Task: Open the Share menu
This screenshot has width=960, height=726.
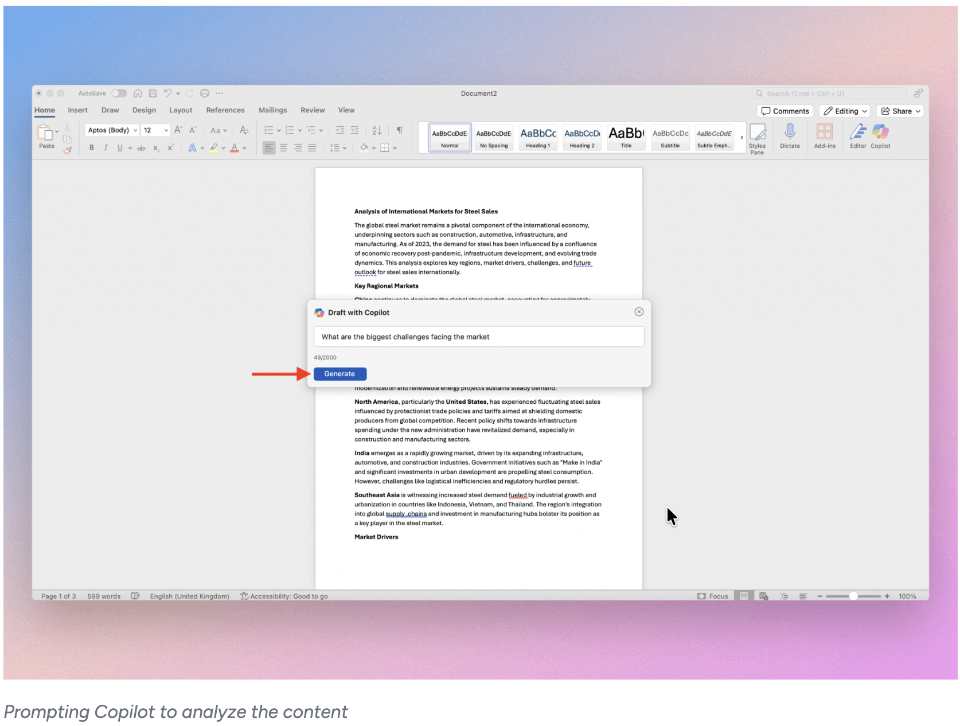Action: [x=899, y=111]
